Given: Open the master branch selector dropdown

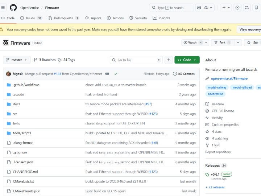Looking at the screenshot, I should 17,60.
